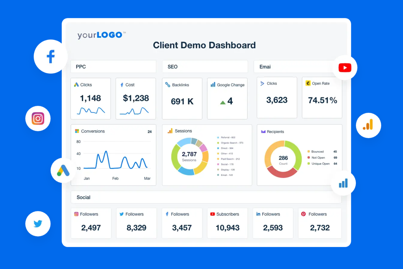Click the Facebook icon in Social Followers card

[x=167, y=214]
